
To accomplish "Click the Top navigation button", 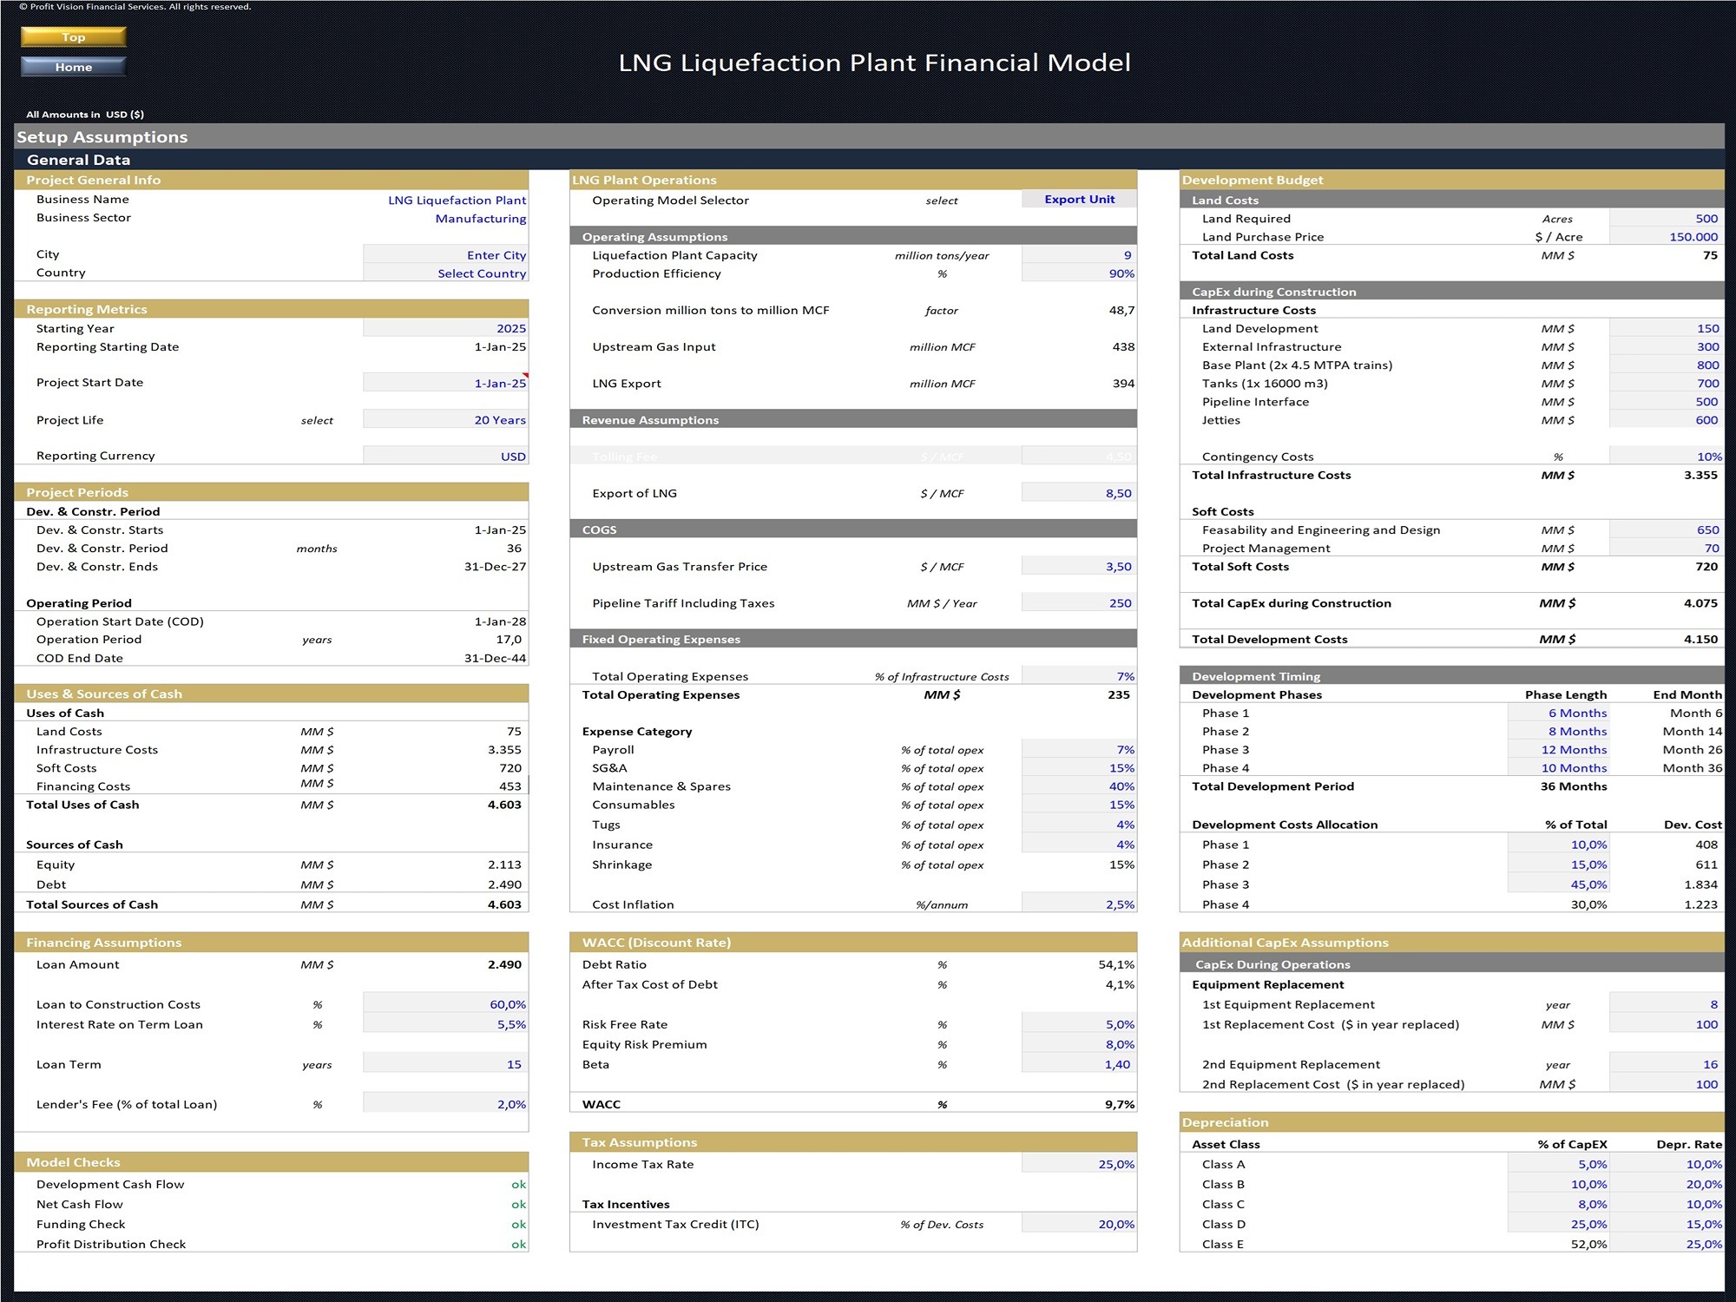I will click(x=73, y=36).
